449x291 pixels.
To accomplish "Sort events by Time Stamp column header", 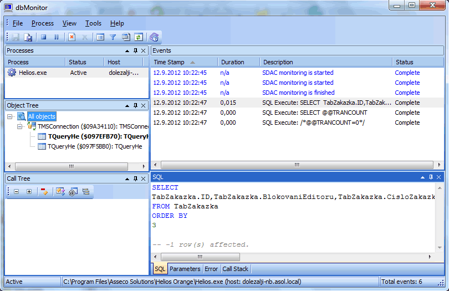I will (x=169, y=62).
